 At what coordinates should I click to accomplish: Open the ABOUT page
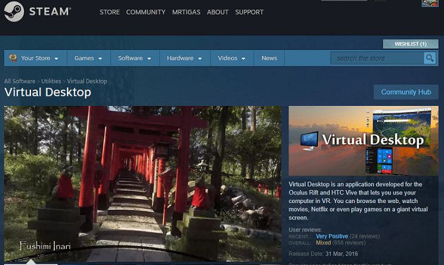218,12
